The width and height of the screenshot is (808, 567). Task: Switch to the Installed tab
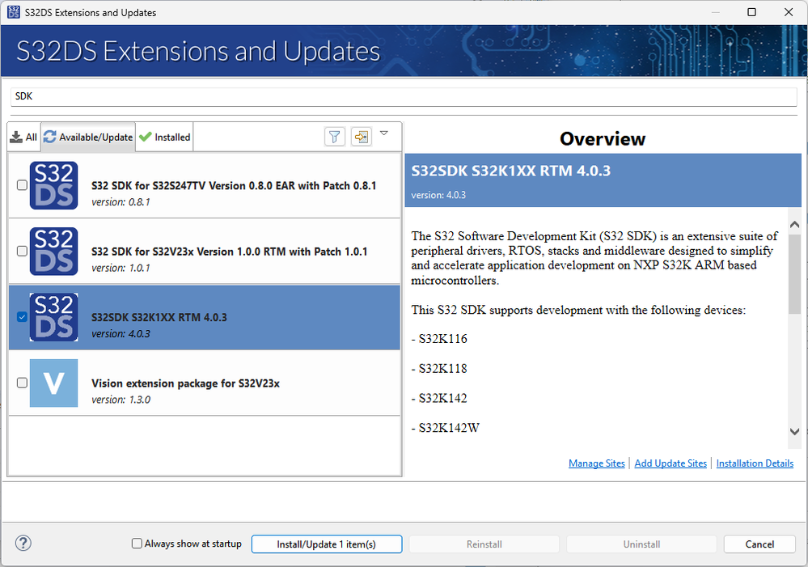click(165, 138)
